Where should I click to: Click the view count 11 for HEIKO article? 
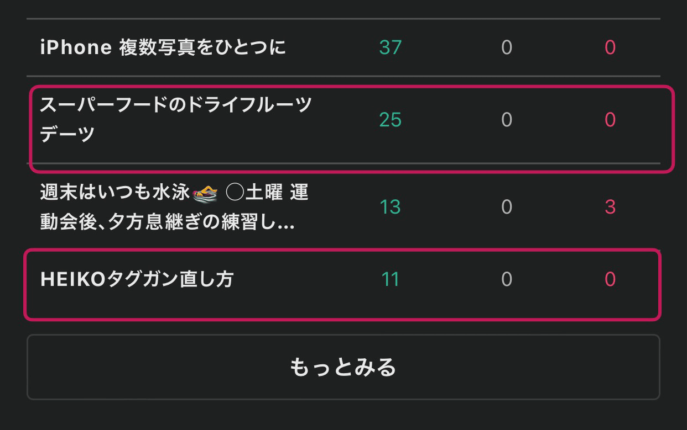tap(390, 280)
